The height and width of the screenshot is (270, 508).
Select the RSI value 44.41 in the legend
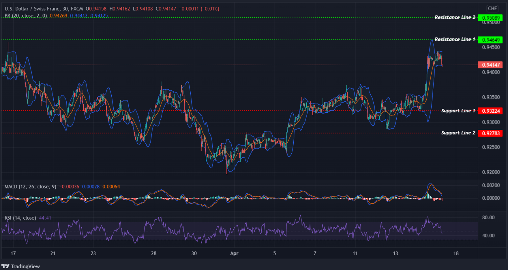point(45,218)
